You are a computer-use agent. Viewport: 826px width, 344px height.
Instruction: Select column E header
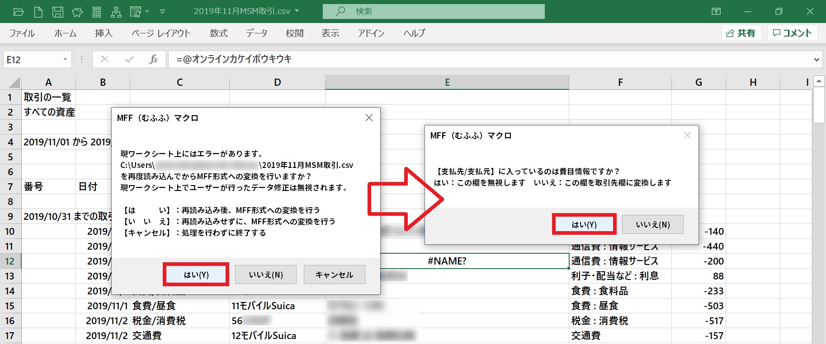[x=447, y=82]
